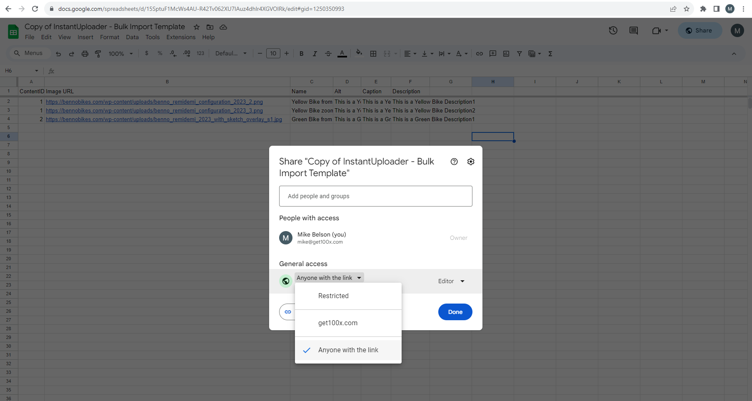Image resolution: width=752 pixels, height=401 pixels.
Task: Expand the Editor role dropdown
Action: [451, 281]
